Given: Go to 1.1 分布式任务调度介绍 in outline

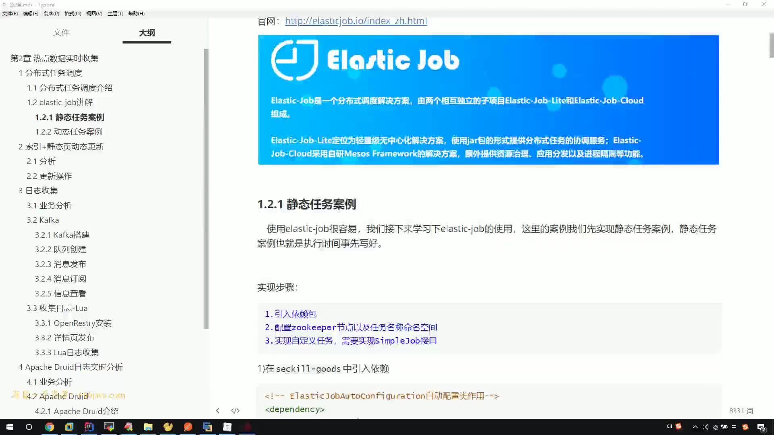Looking at the screenshot, I should click(70, 87).
